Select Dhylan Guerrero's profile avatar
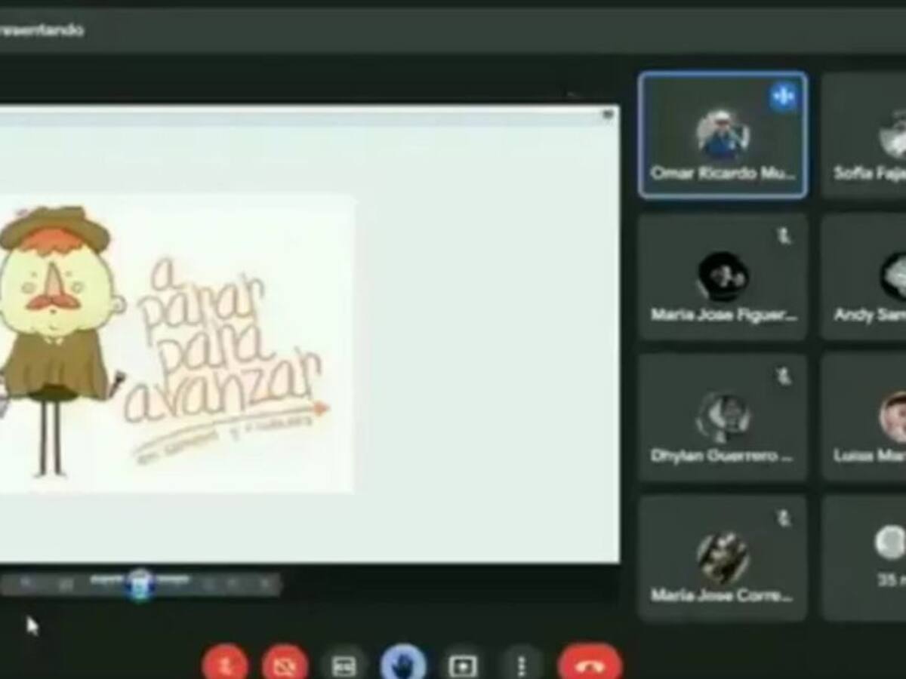This screenshot has width=906, height=679. click(x=723, y=416)
